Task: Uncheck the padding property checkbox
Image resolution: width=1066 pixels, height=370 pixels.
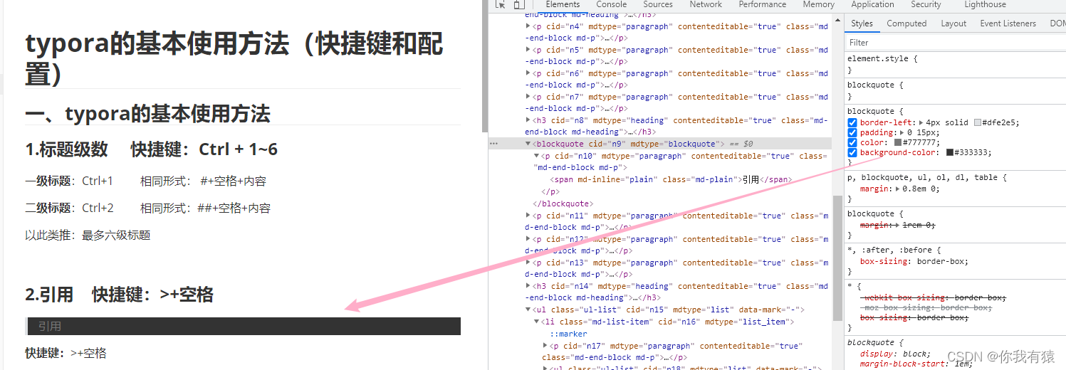Action: (852, 132)
